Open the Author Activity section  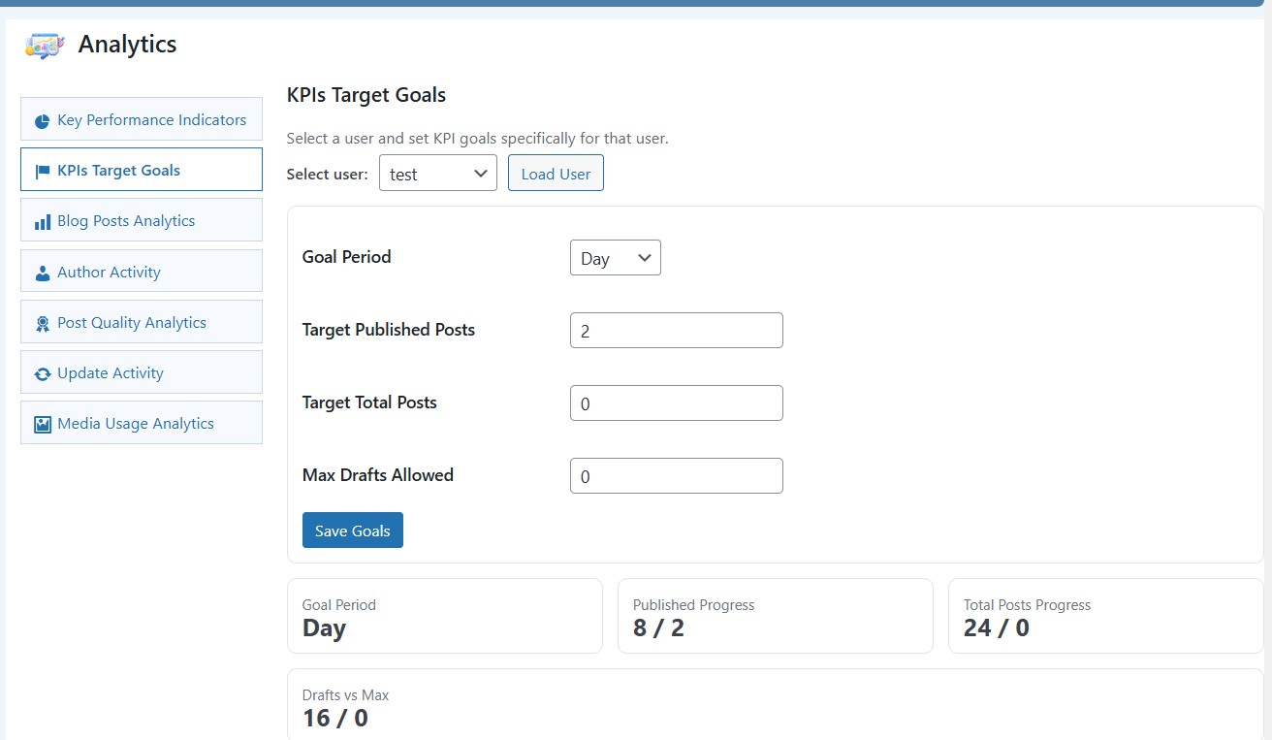(141, 272)
